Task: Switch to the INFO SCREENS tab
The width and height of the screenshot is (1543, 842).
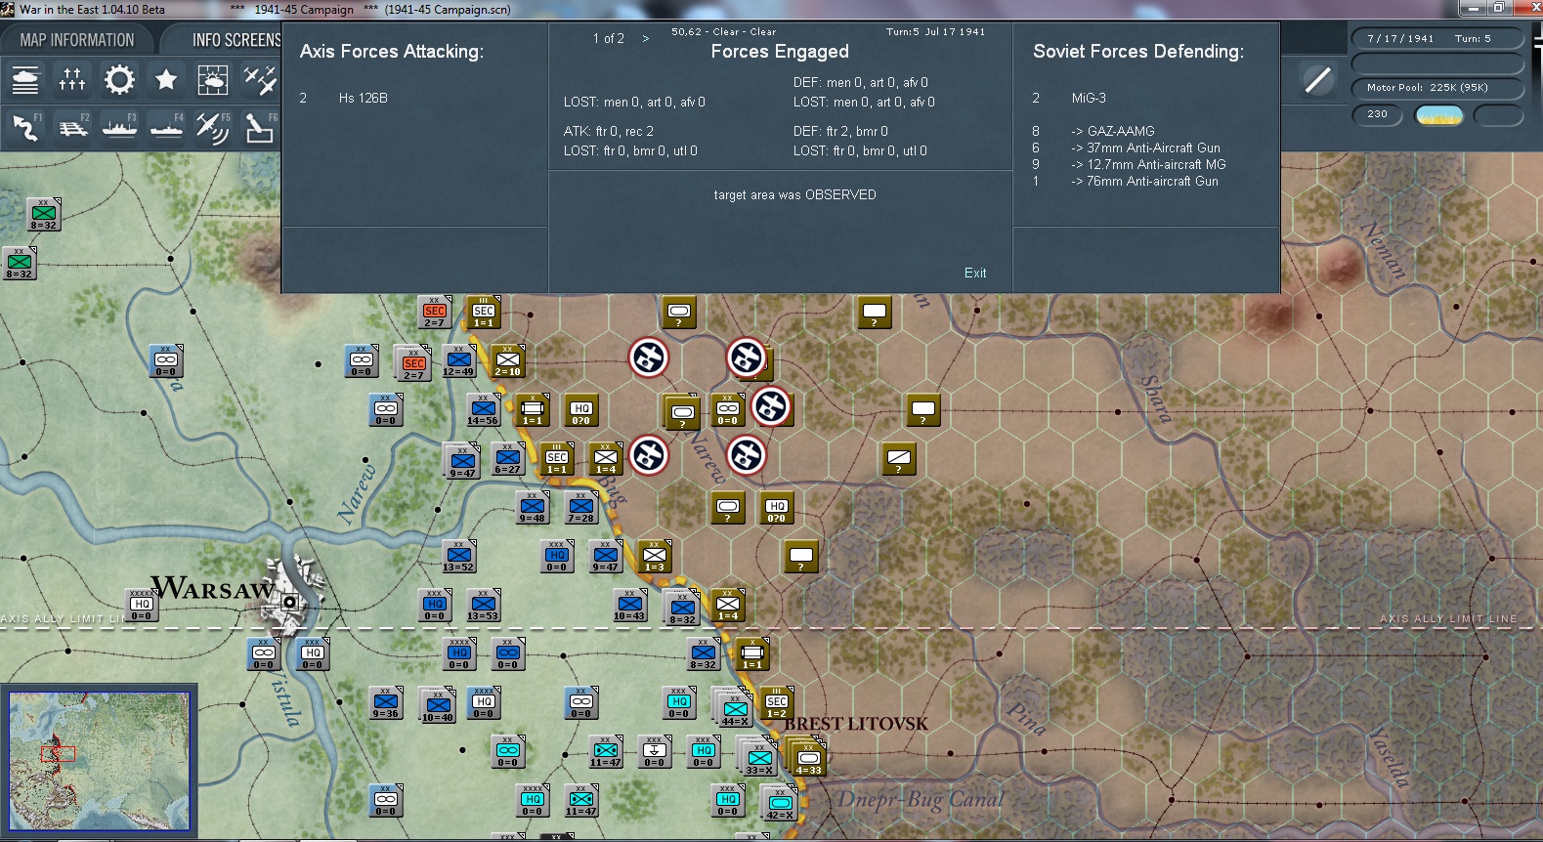Action: pyautogui.click(x=235, y=40)
